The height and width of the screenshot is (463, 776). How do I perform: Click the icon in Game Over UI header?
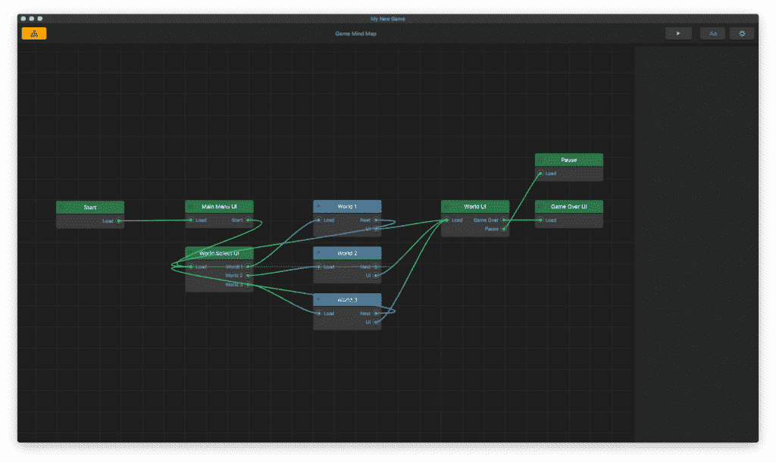540,206
